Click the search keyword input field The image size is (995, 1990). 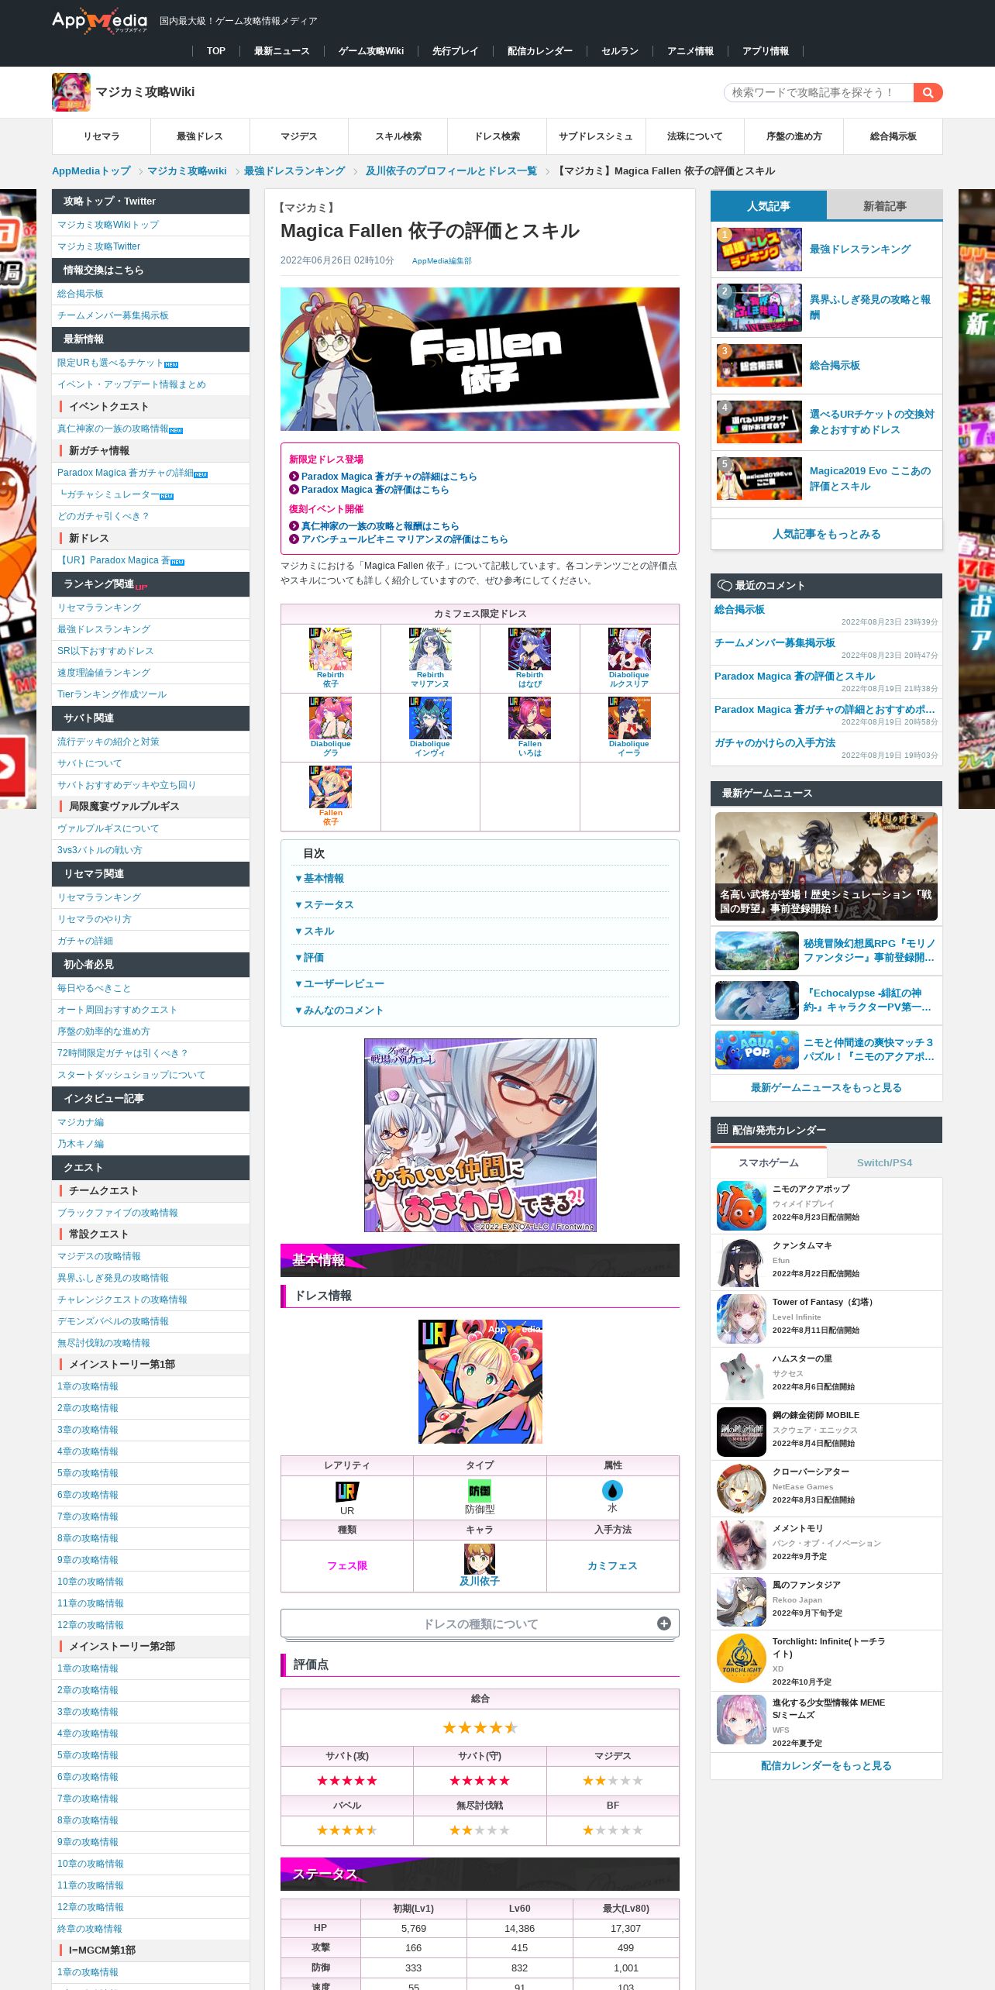pyautogui.click(x=818, y=93)
